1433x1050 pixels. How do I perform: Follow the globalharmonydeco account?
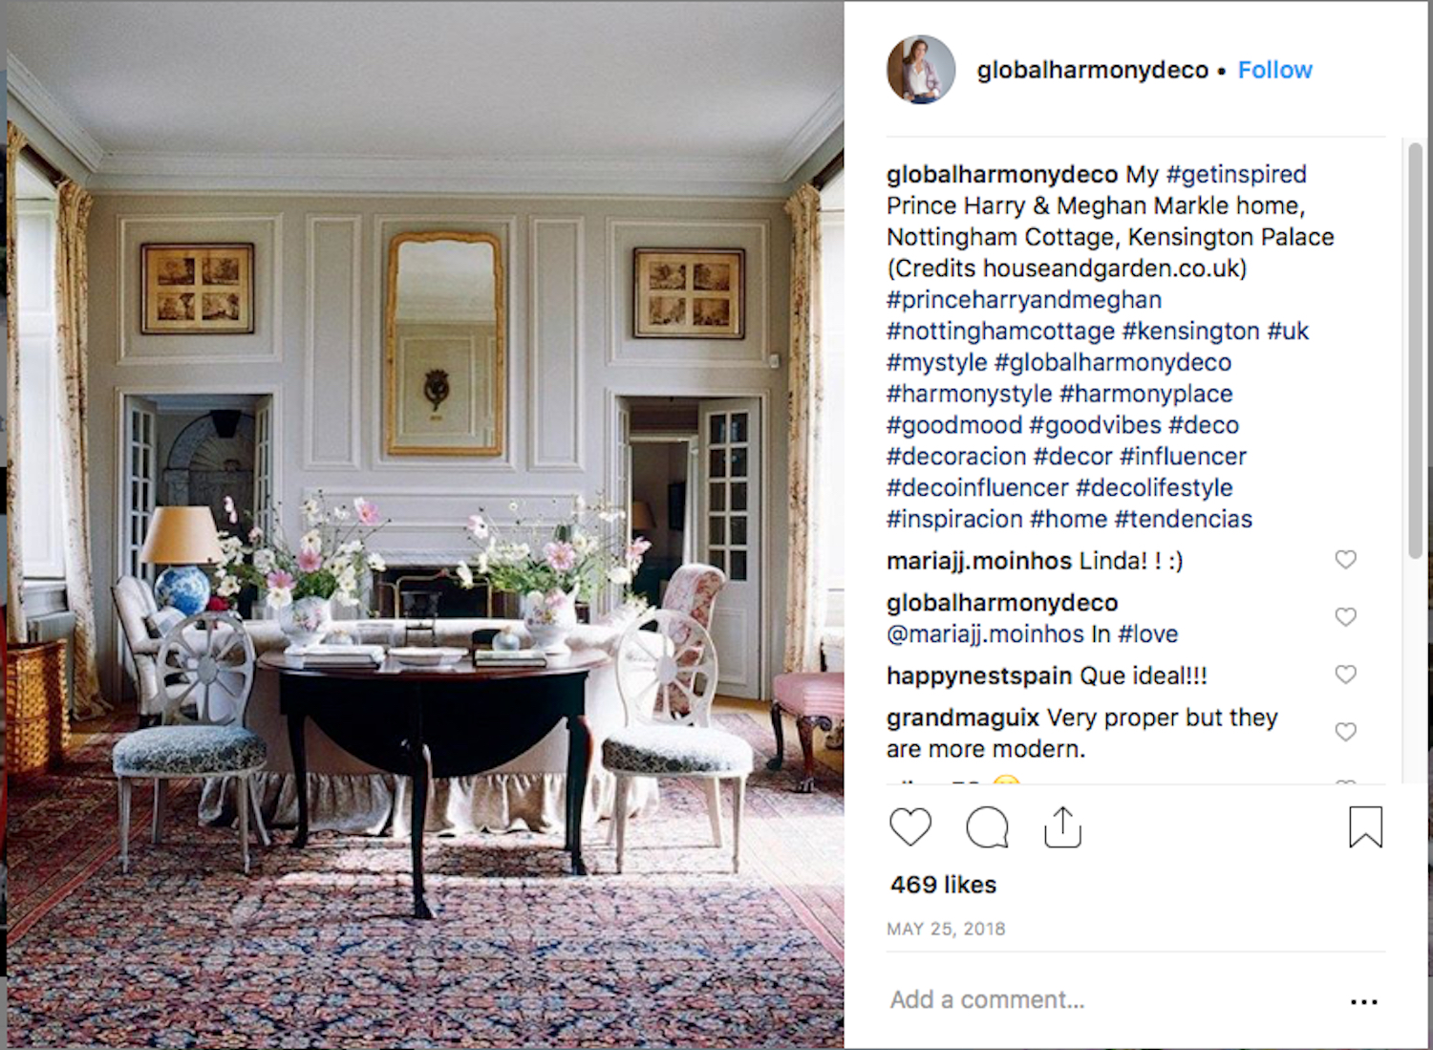click(1274, 70)
